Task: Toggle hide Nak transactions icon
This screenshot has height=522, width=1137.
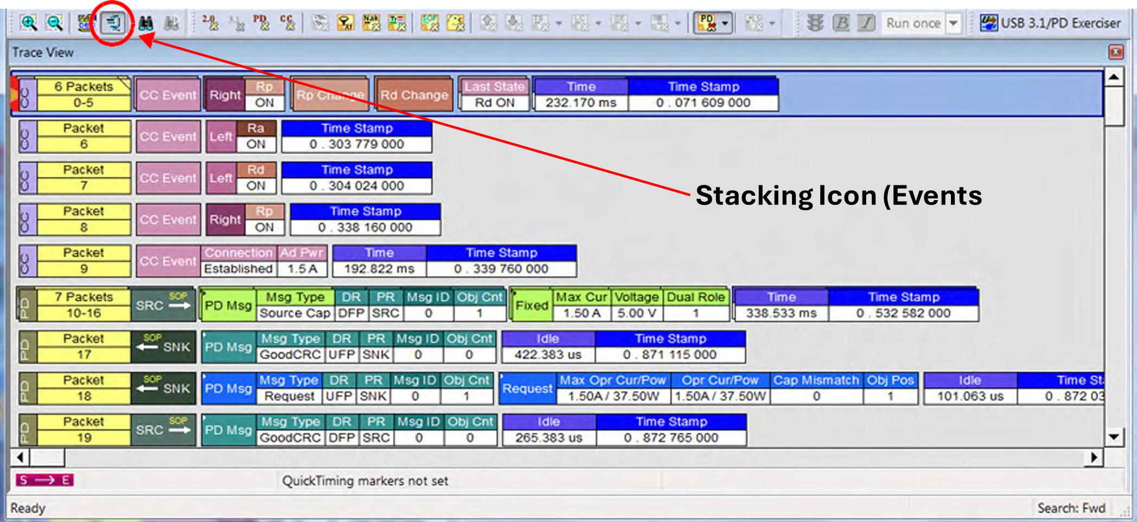Action: (x=371, y=23)
